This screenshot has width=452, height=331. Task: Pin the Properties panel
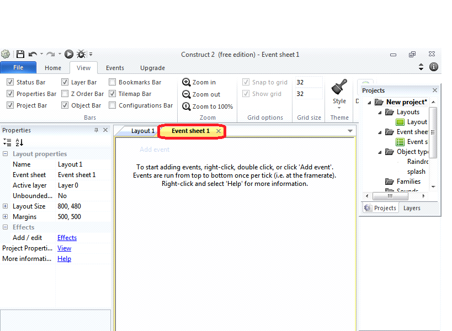click(96, 130)
